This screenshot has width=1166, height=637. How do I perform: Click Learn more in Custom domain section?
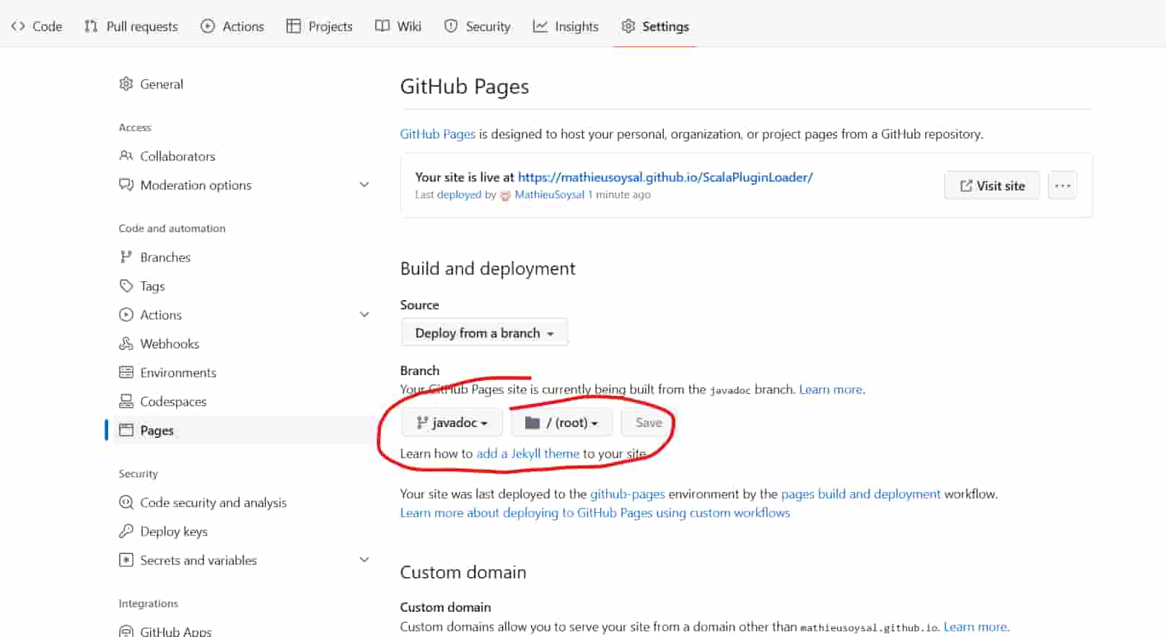975,627
